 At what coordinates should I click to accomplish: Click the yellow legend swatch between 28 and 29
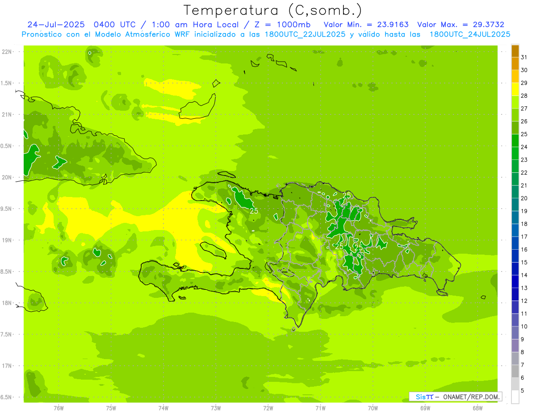[x=515, y=89]
